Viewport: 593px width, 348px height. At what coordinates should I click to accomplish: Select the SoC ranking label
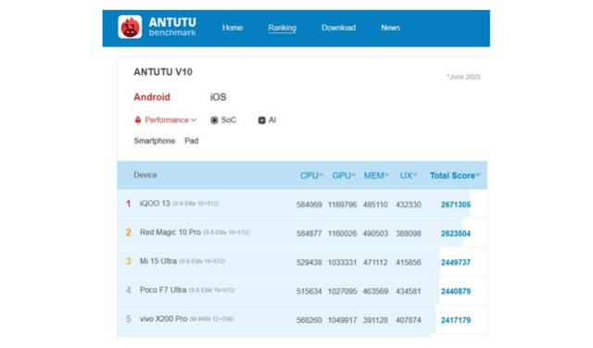(x=229, y=120)
